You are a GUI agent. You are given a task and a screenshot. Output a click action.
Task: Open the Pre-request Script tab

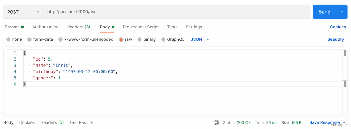[141, 27]
